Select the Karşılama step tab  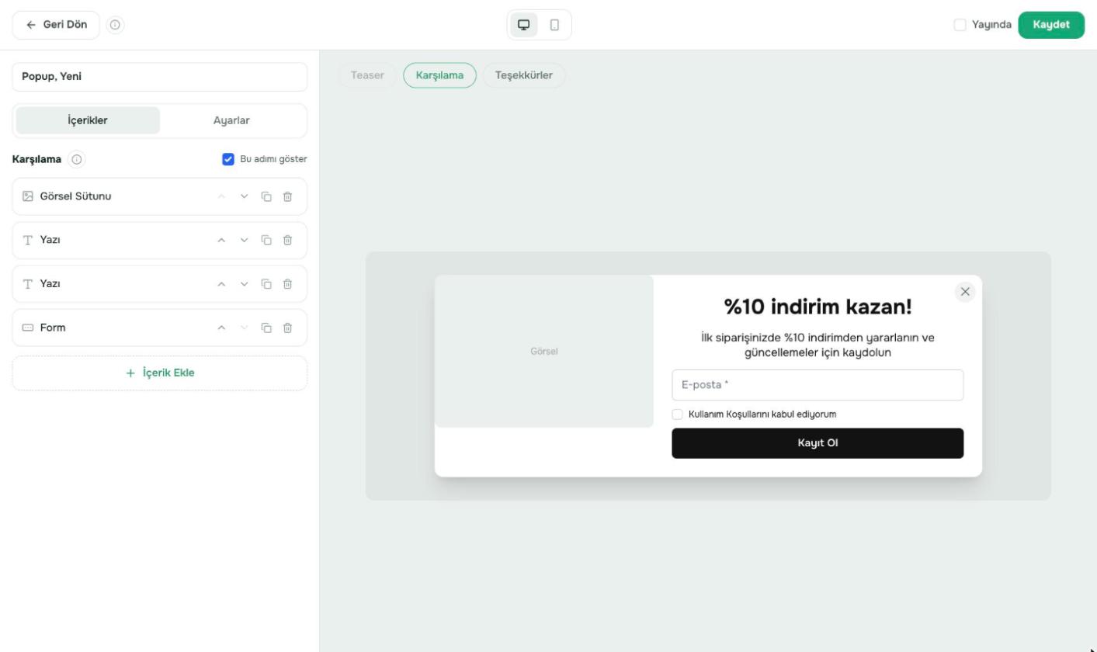coord(439,75)
